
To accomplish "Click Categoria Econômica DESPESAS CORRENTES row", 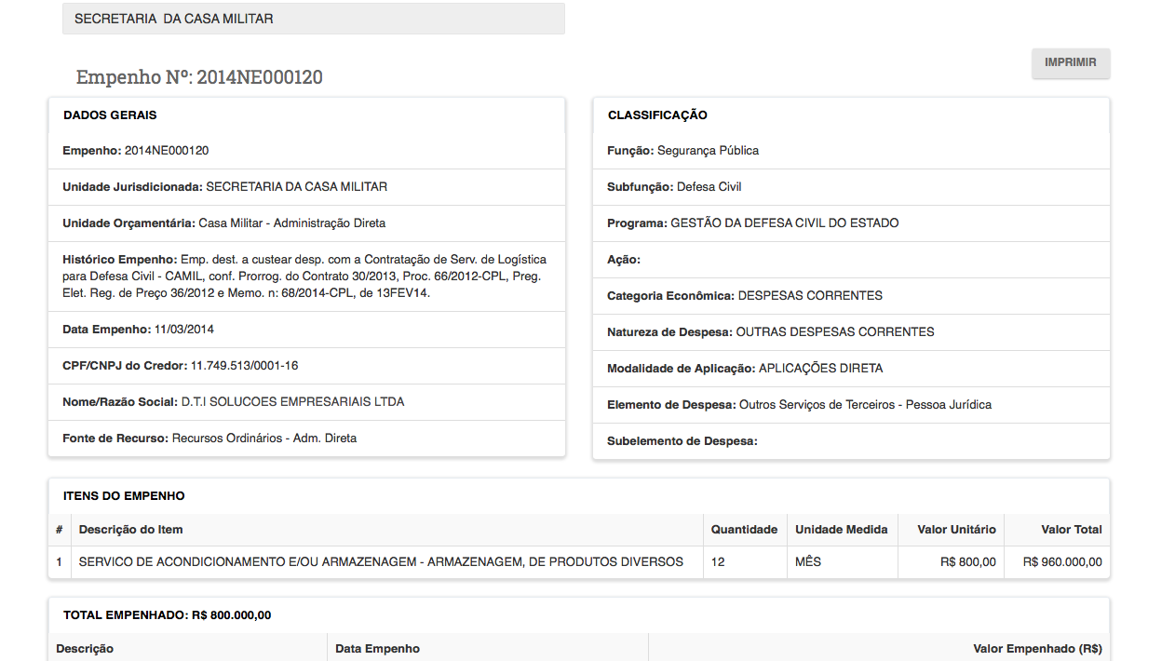I will (851, 296).
